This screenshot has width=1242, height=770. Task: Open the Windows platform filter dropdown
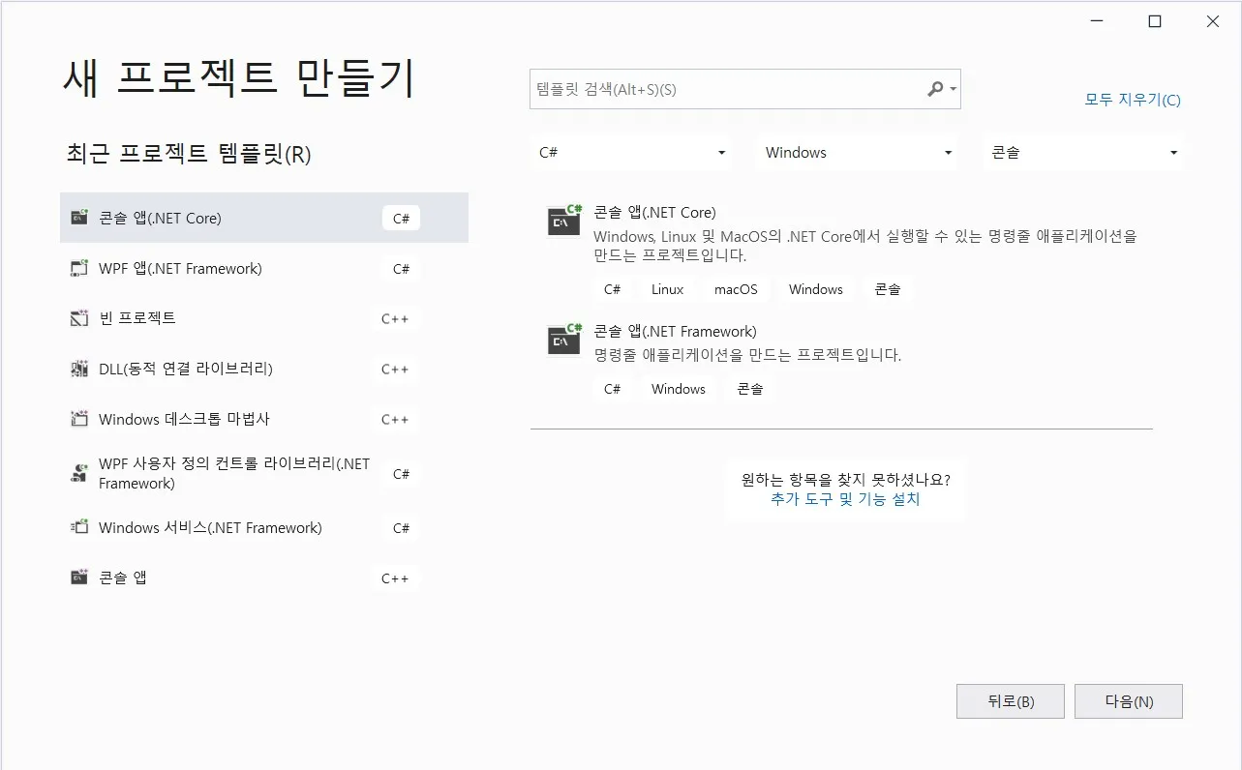click(x=857, y=152)
